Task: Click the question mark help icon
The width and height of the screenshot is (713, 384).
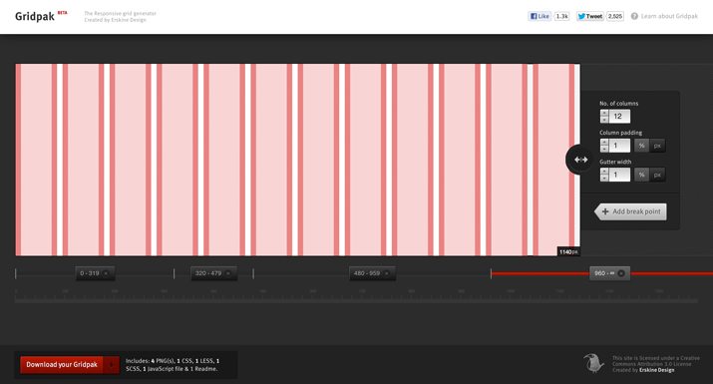Action: pos(634,16)
